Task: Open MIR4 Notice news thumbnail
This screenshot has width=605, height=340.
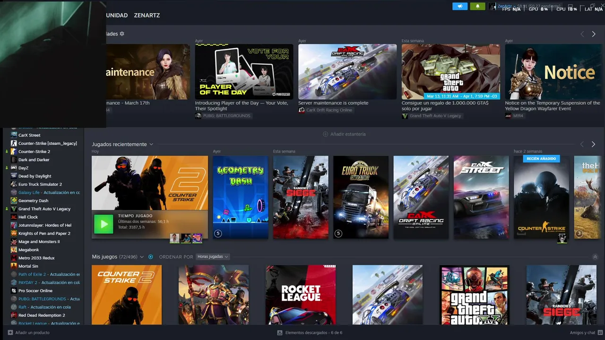Action: coord(554,72)
